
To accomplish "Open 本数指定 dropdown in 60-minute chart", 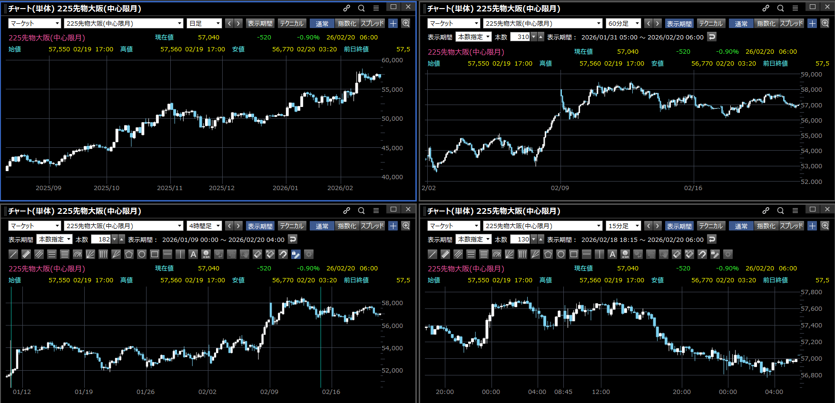I will (473, 37).
